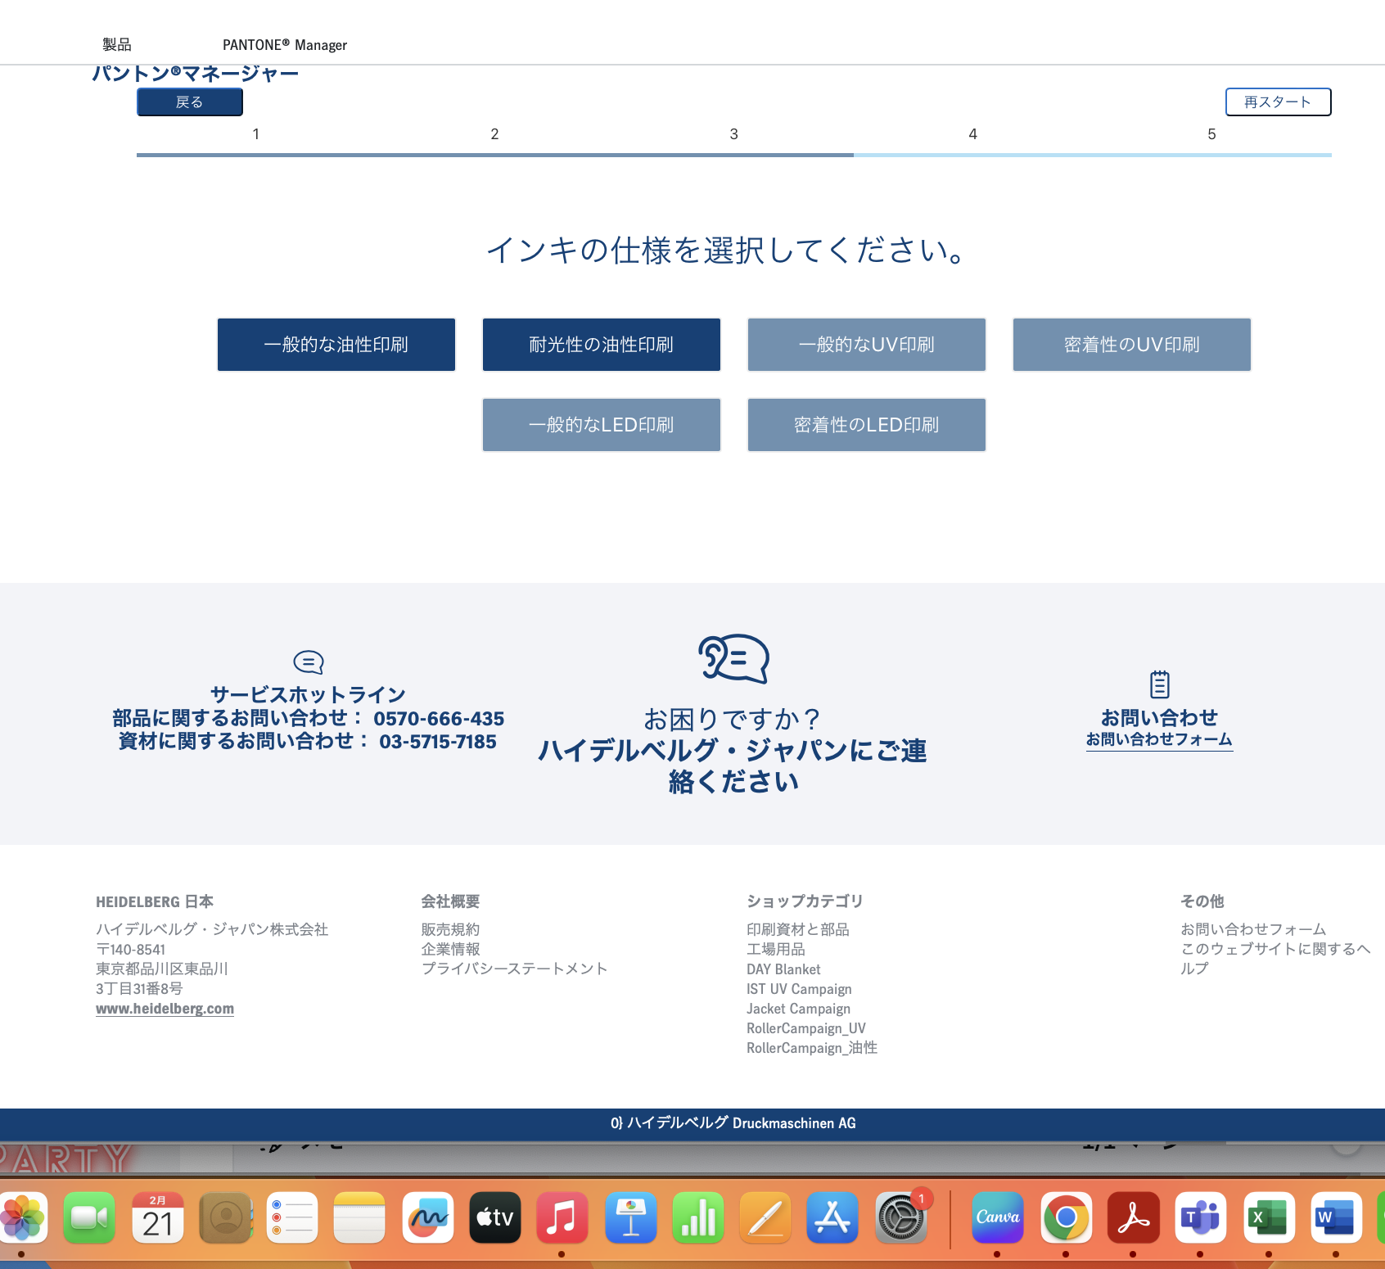Open DAY Blanket shop category
This screenshot has width=1385, height=1269.
click(x=783, y=969)
